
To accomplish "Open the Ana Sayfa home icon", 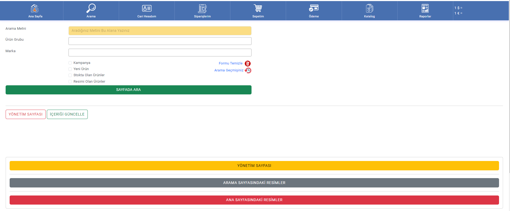I will point(35,9).
